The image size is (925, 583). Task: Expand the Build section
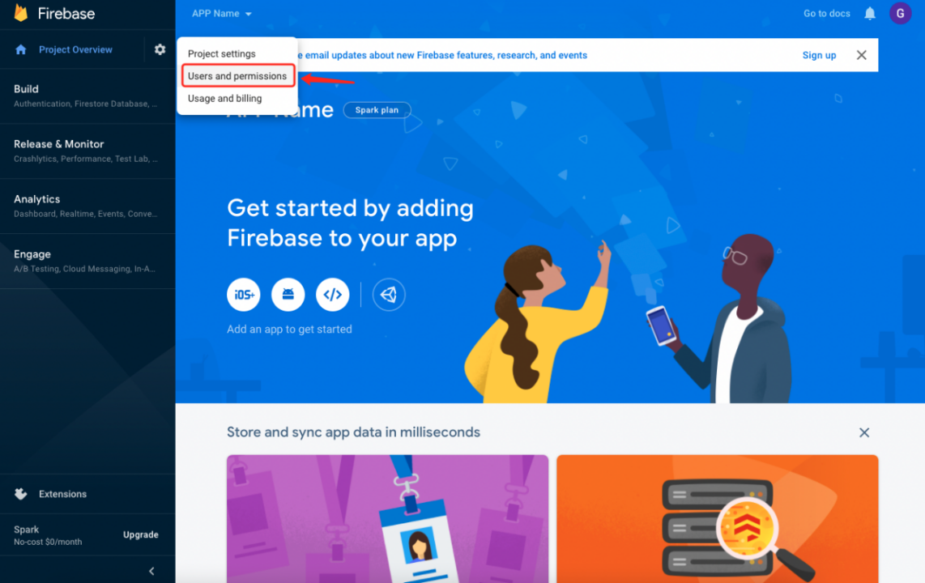click(87, 96)
